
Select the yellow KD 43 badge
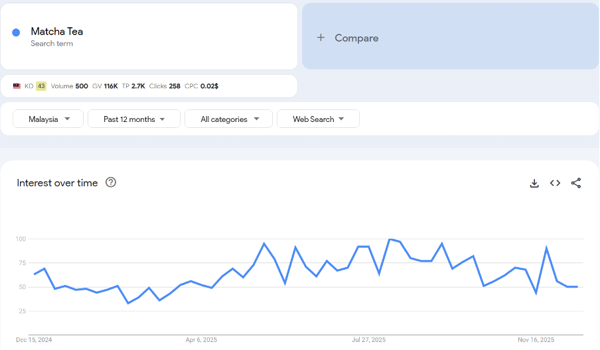tap(41, 86)
